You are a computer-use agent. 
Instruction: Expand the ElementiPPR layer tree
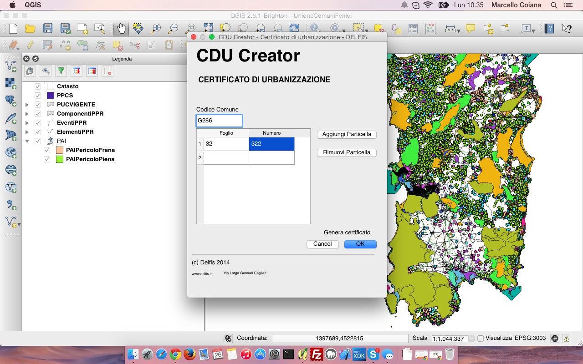[27, 132]
